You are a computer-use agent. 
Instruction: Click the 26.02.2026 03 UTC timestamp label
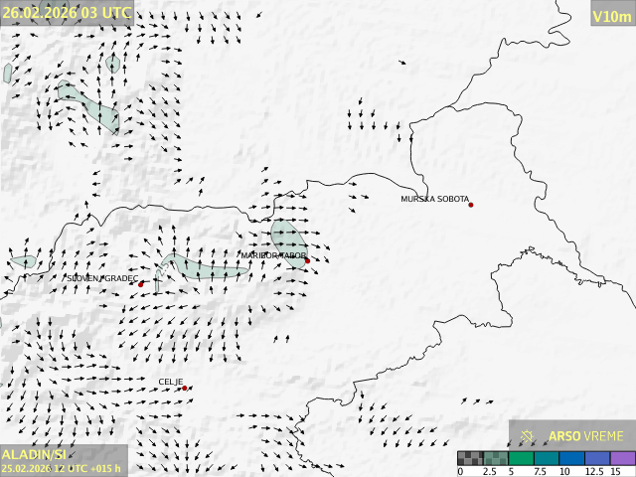tap(67, 12)
